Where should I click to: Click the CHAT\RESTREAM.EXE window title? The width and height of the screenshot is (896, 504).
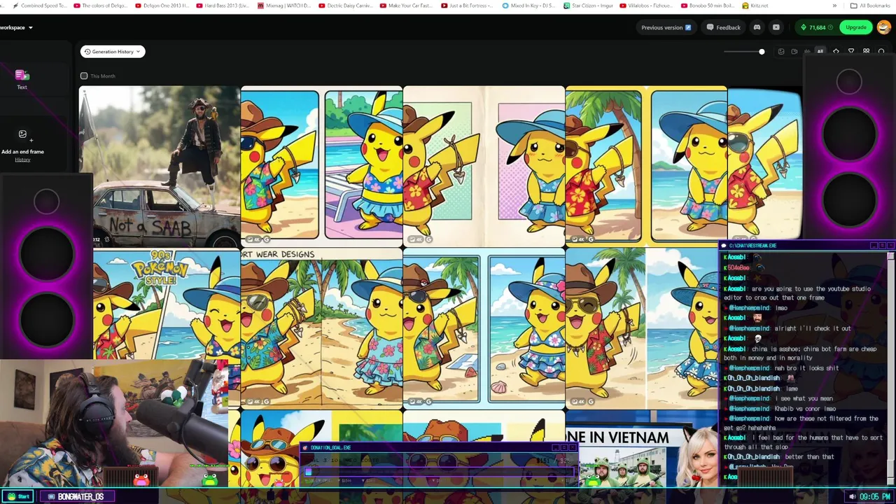[752, 246]
